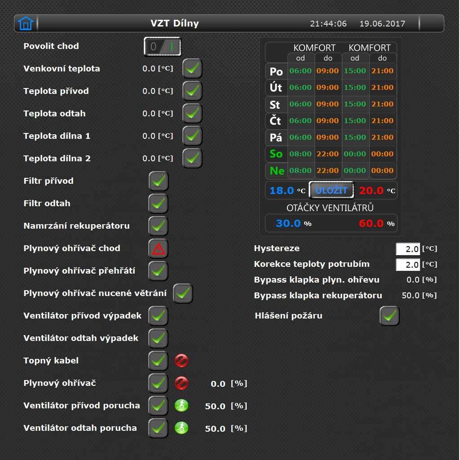Select the Ne day row label
This screenshot has height=460, width=460.
(277, 171)
